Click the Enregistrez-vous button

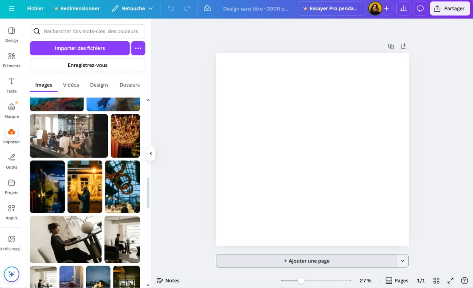[87, 65]
